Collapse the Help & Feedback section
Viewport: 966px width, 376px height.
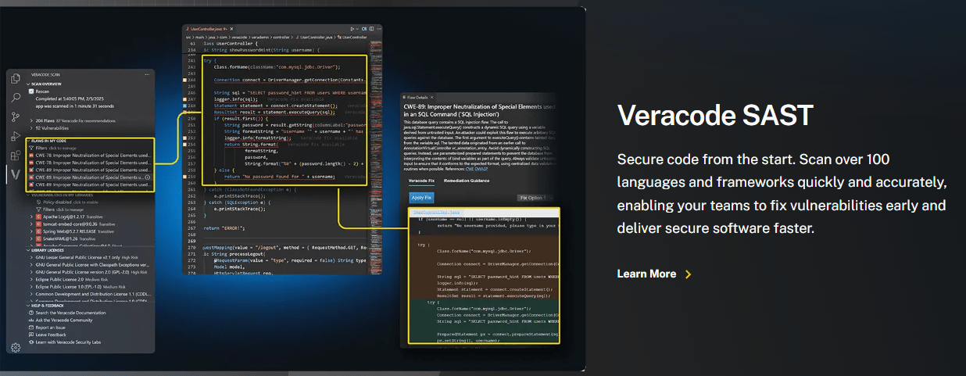28,306
